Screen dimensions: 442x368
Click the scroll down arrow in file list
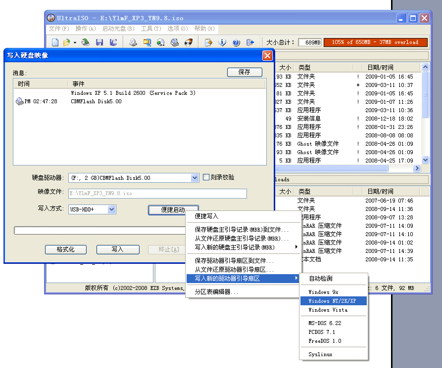point(425,160)
